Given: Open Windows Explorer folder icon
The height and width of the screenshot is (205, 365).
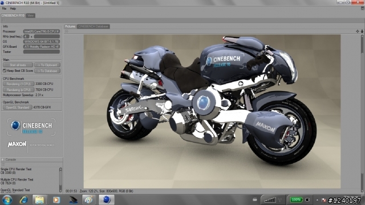Looking at the screenshot, I should click(x=39, y=200).
